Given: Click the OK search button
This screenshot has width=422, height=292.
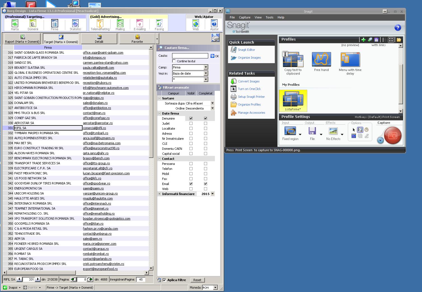Looking at the screenshot, I should pyautogui.click(x=215, y=56).
